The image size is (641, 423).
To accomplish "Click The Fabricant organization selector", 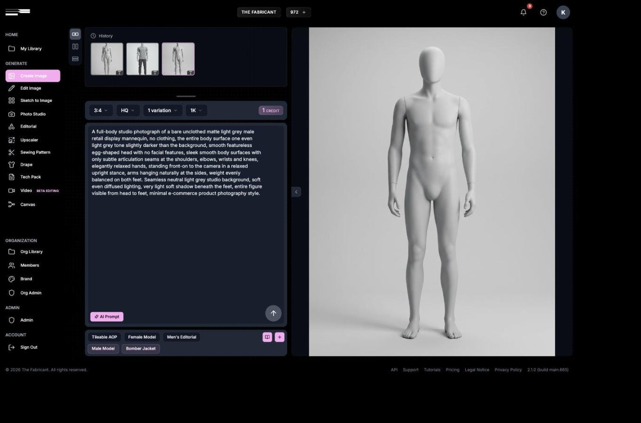I will click(x=259, y=12).
